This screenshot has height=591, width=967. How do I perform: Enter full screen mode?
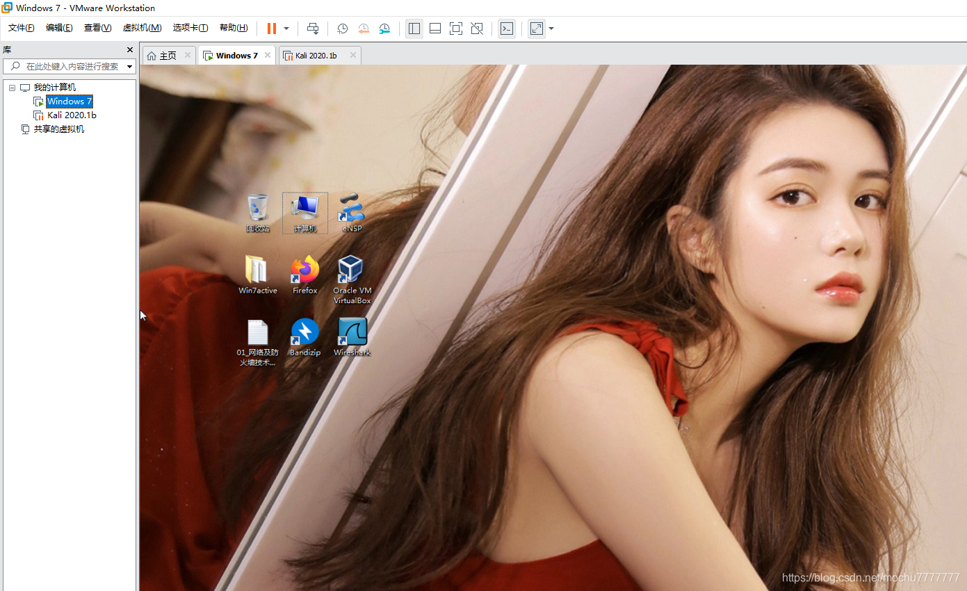point(456,29)
